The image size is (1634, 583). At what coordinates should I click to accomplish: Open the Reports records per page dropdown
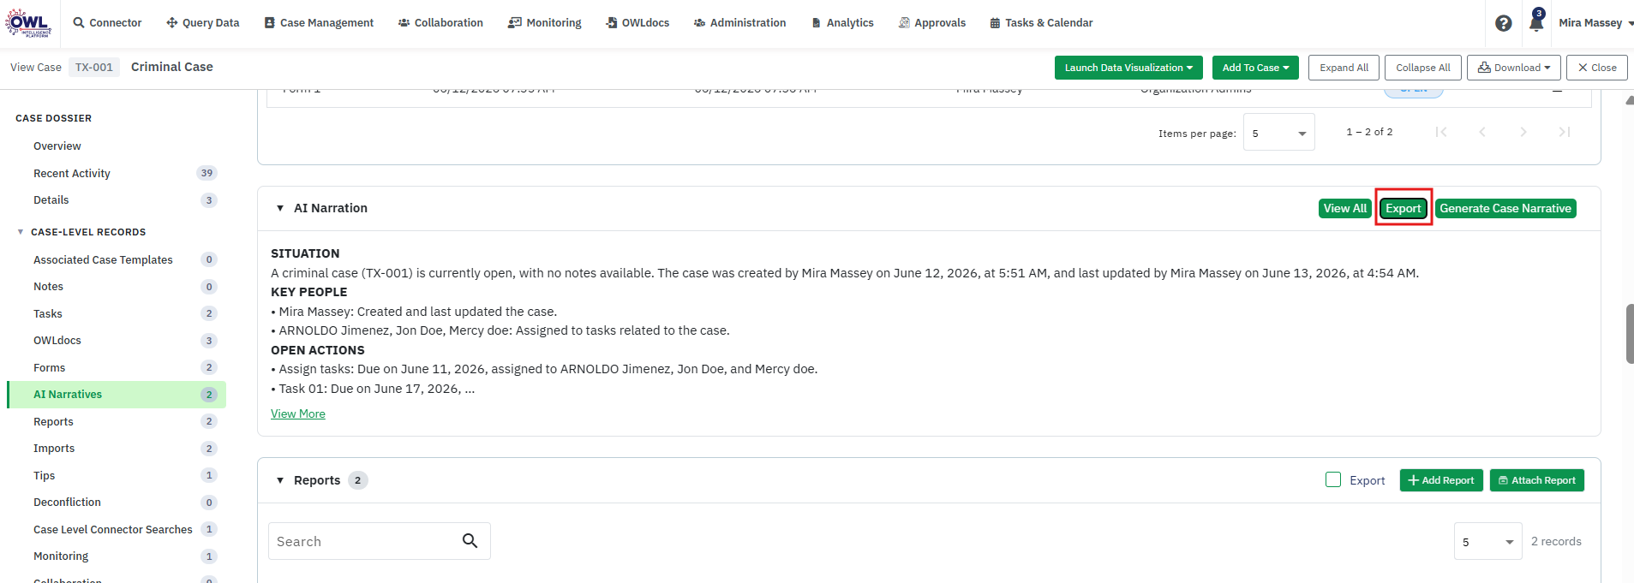click(x=1487, y=541)
